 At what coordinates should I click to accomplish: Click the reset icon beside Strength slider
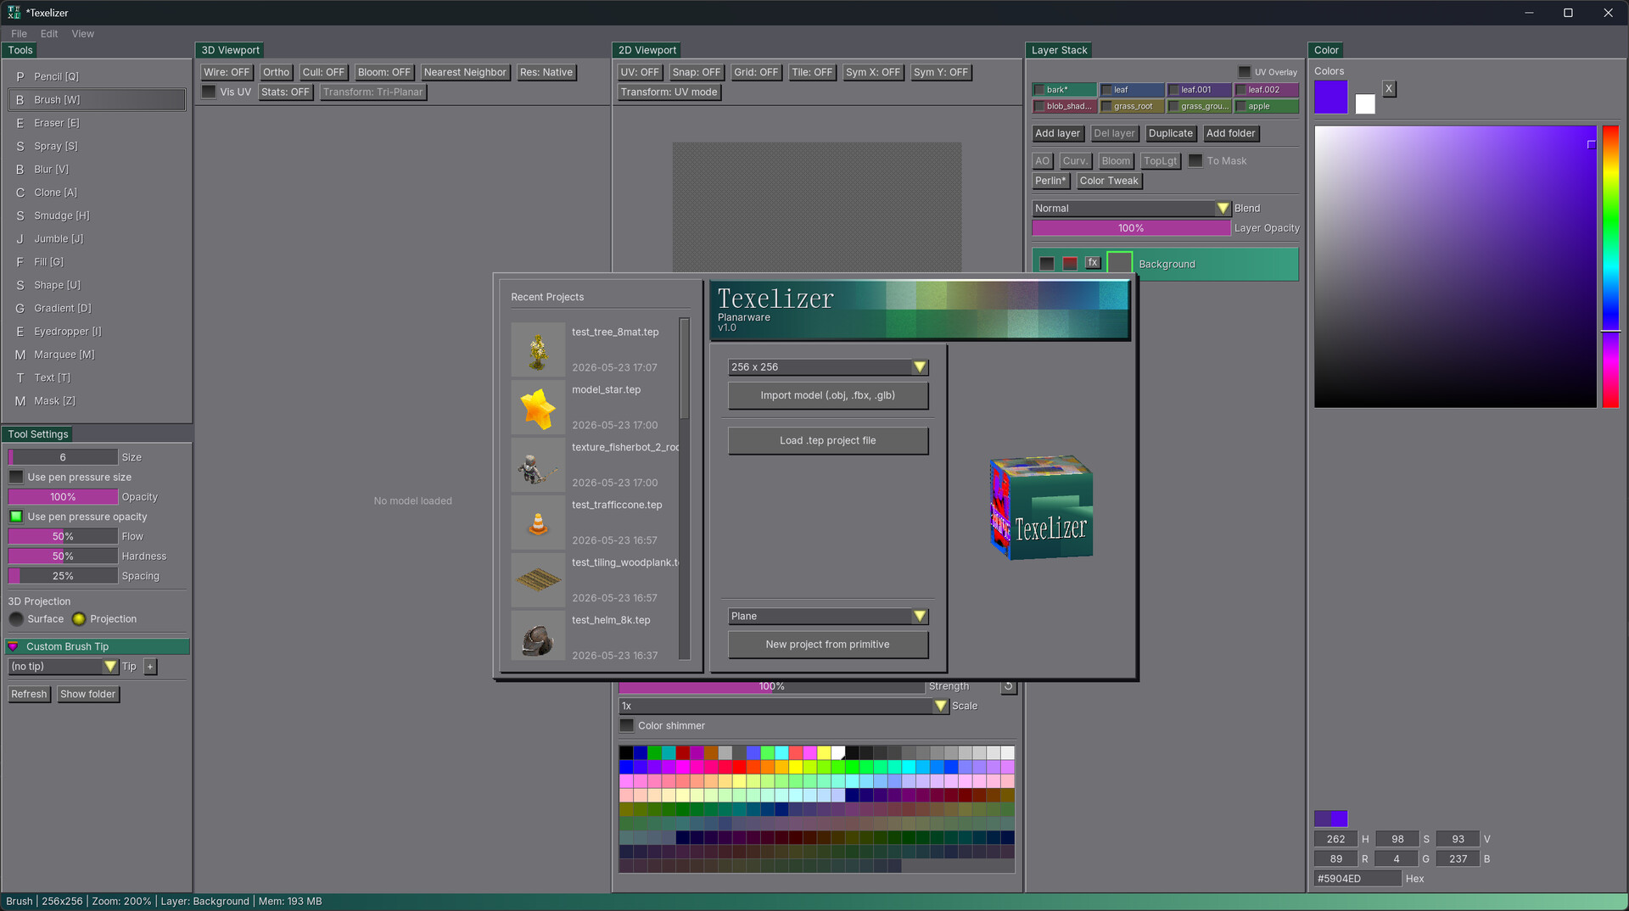[x=1008, y=686]
